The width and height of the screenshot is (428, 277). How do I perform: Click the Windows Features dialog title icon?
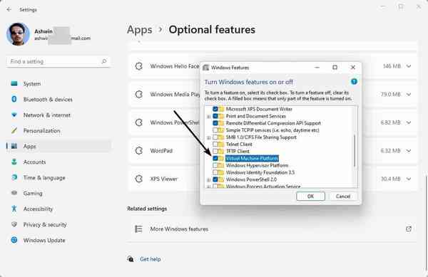pyautogui.click(x=206, y=68)
